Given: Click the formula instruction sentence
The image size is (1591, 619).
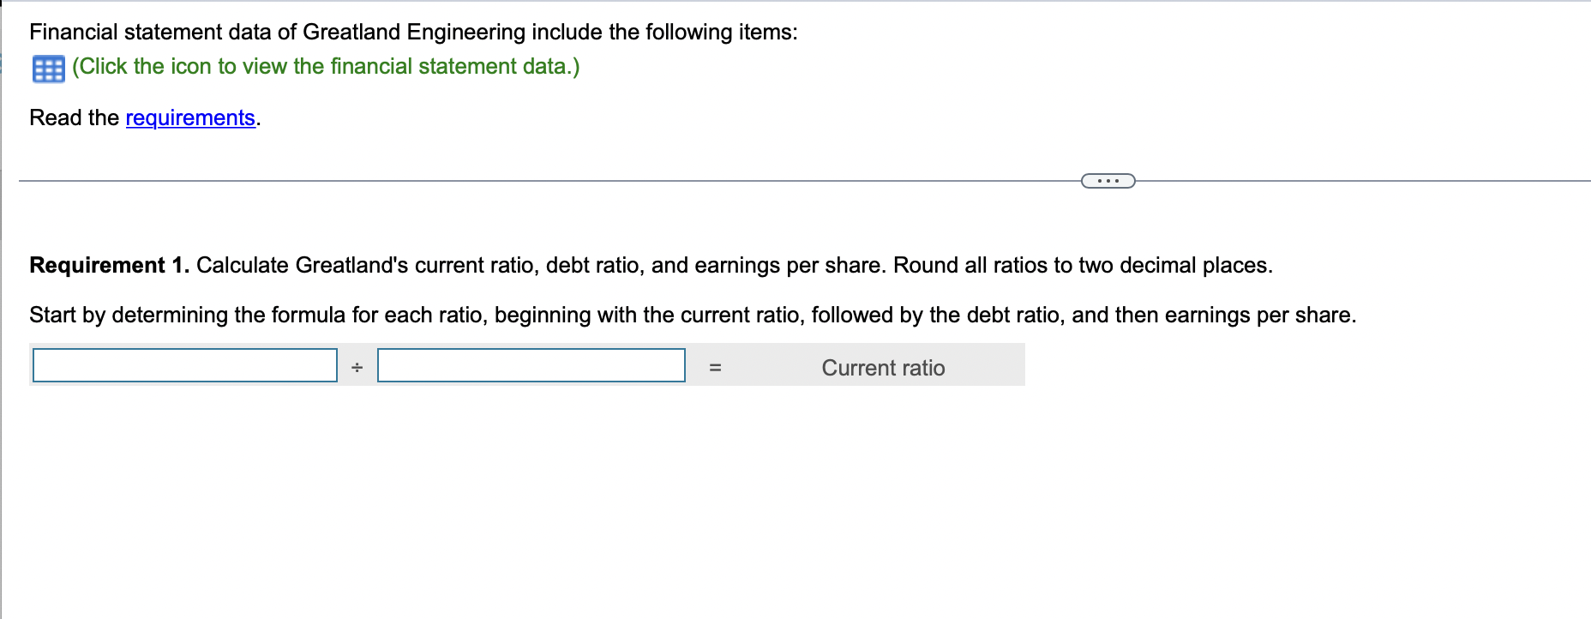Looking at the screenshot, I should click(693, 314).
